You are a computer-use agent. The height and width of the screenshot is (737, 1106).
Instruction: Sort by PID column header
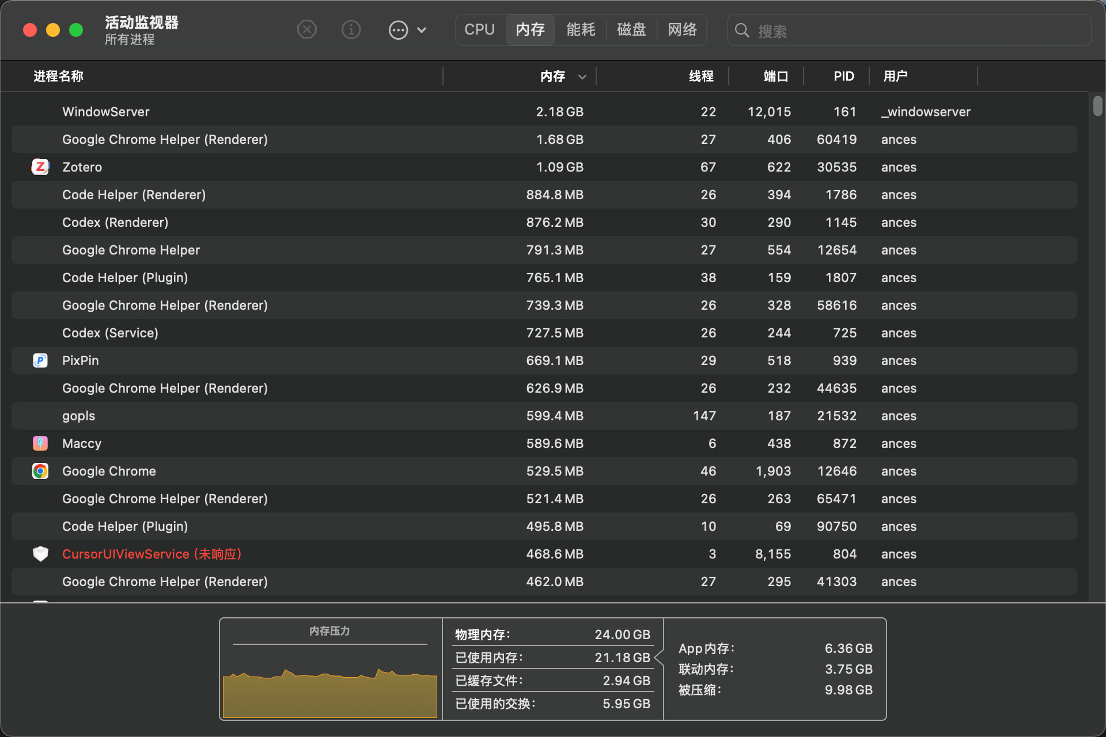(844, 76)
